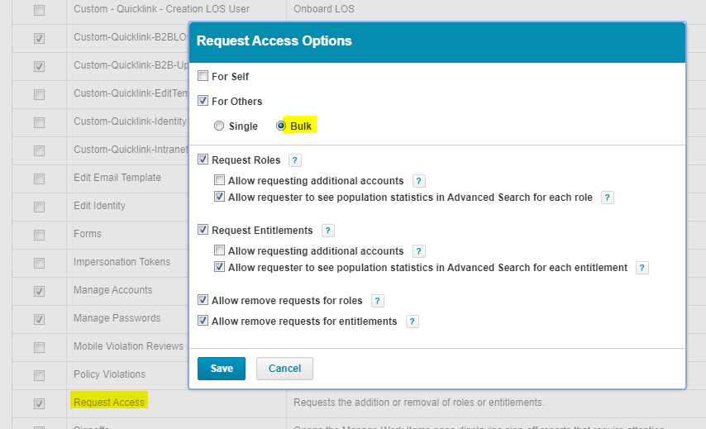Click the highlighted Request Access quicklink name
The width and height of the screenshot is (706, 429).
tap(109, 403)
